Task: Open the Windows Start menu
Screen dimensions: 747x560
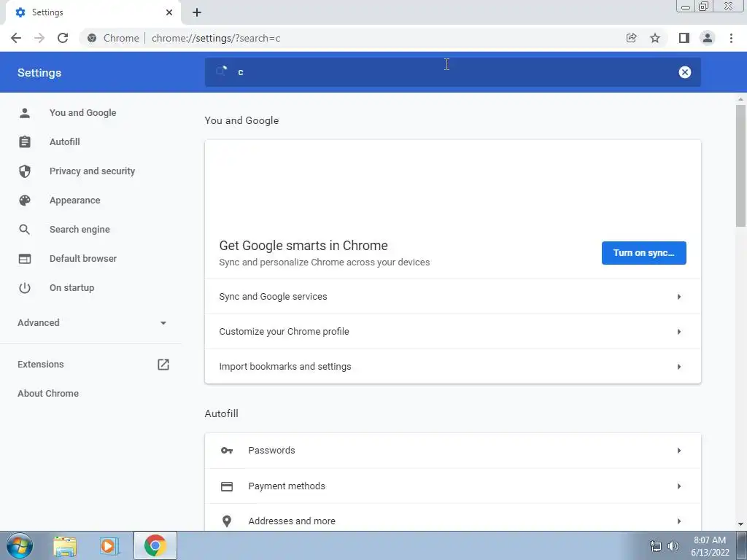Action: pyautogui.click(x=20, y=545)
